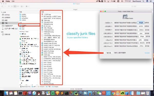The image size is (154, 96).
Task: Open the Finder arrange-by dropdown
Action: tap(22, 6)
